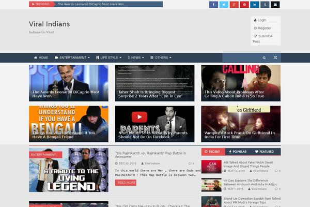This screenshot has height=207, width=310.
Task: Switch to the FEATURED tab
Action: [265, 152]
